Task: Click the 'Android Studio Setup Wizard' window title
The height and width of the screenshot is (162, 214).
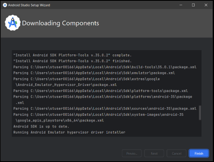Action: [29, 5]
